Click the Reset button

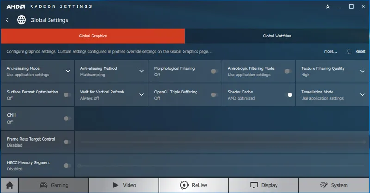[356, 51]
